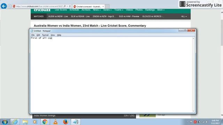The image size is (223, 125).
Task: Click the India Women Innings header
Action: 84,116
